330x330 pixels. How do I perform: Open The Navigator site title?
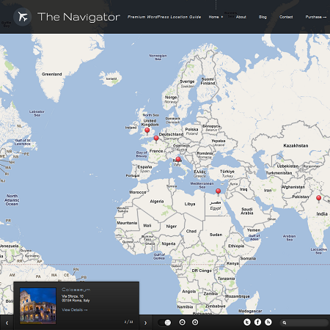78,17
